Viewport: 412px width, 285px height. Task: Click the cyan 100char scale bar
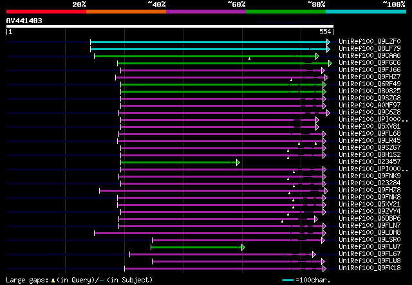(x=288, y=280)
